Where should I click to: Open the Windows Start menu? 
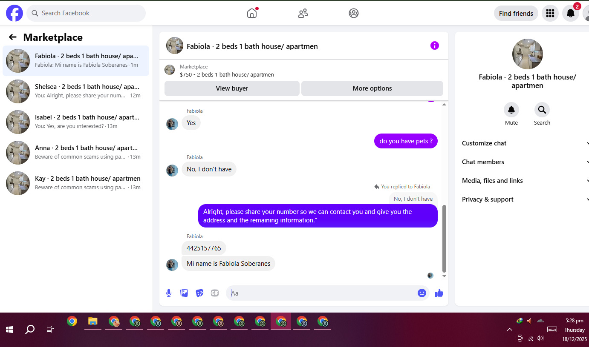click(9, 330)
